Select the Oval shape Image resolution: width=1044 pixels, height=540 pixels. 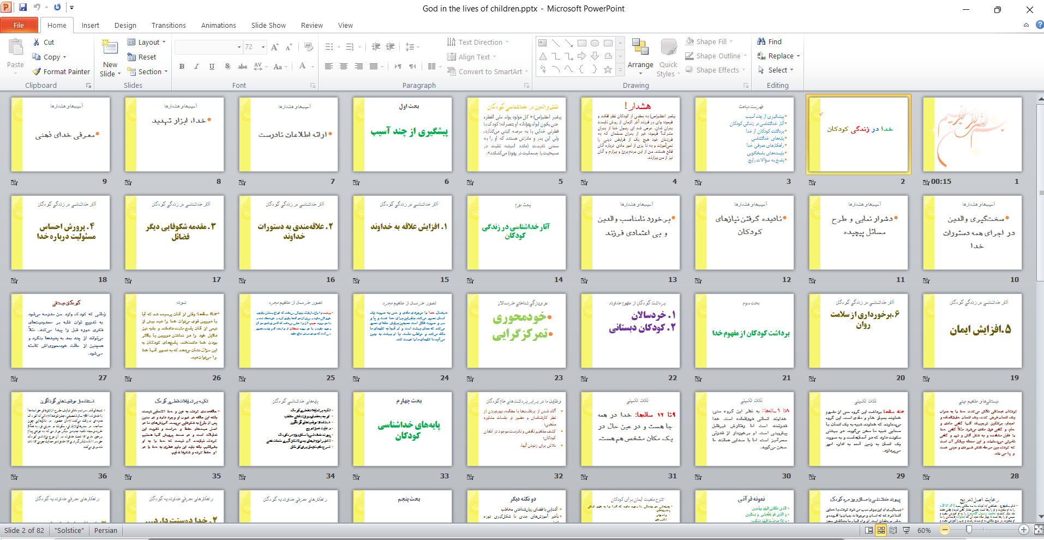pyautogui.click(x=595, y=43)
